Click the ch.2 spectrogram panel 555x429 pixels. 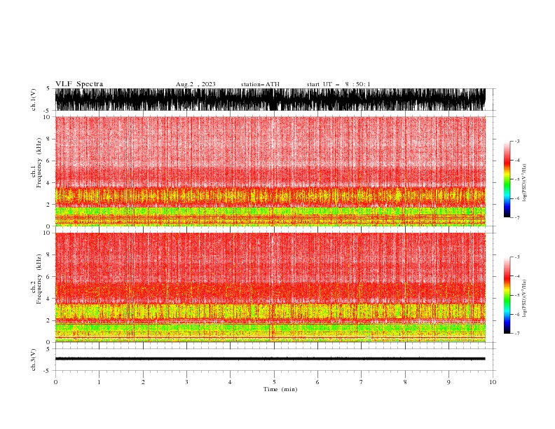(270, 287)
